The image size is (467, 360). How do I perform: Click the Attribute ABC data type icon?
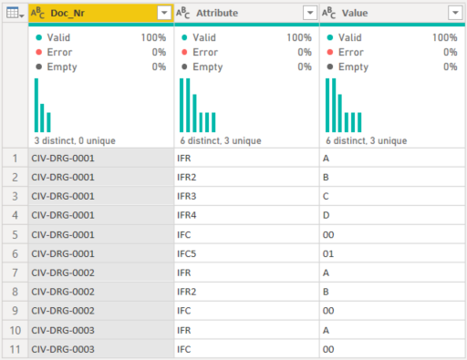(183, 13)
